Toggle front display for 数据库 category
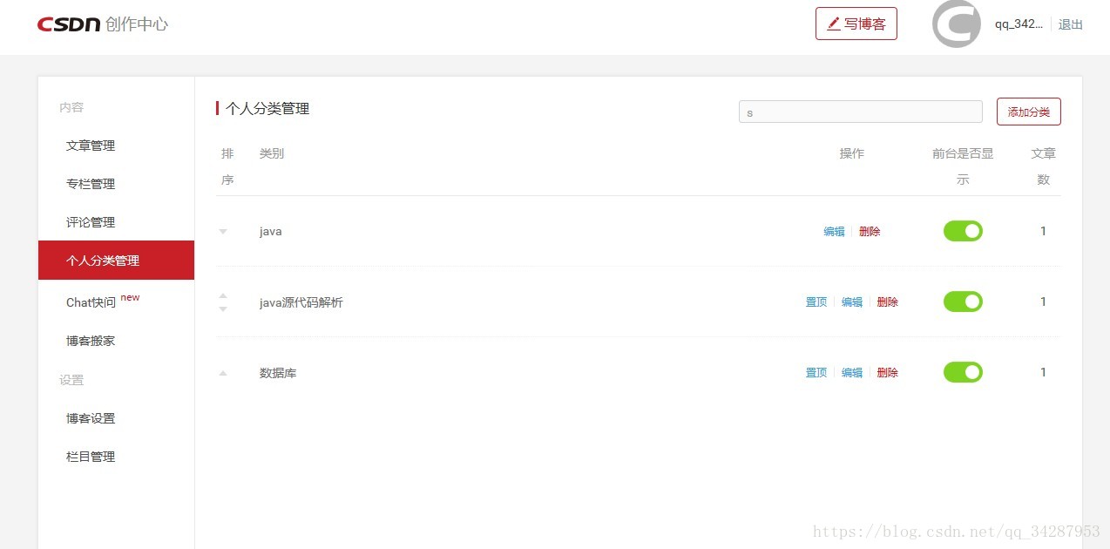The width and height of the screenshot is (1110, 549). coord(963,372)
